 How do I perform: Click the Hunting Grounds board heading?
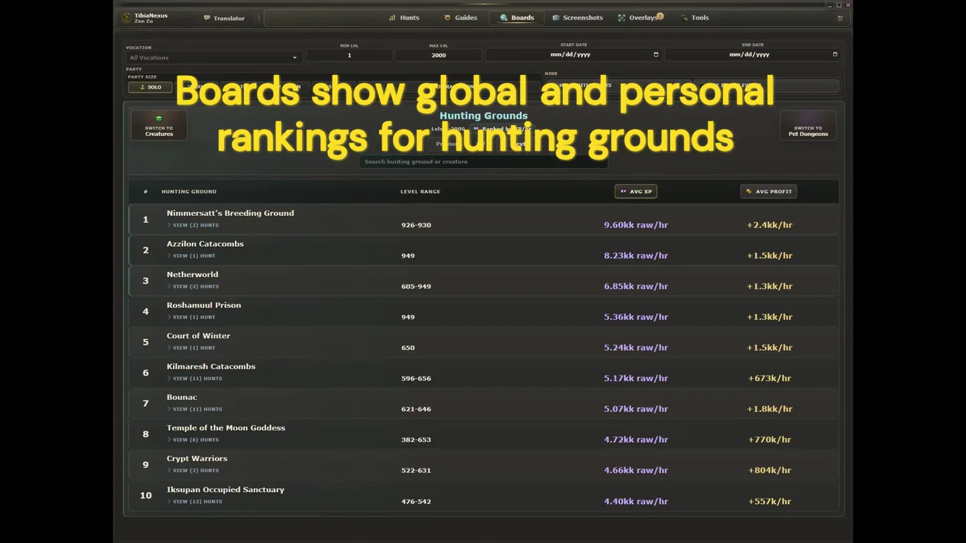pyautogui.click(x=484, y=116)
